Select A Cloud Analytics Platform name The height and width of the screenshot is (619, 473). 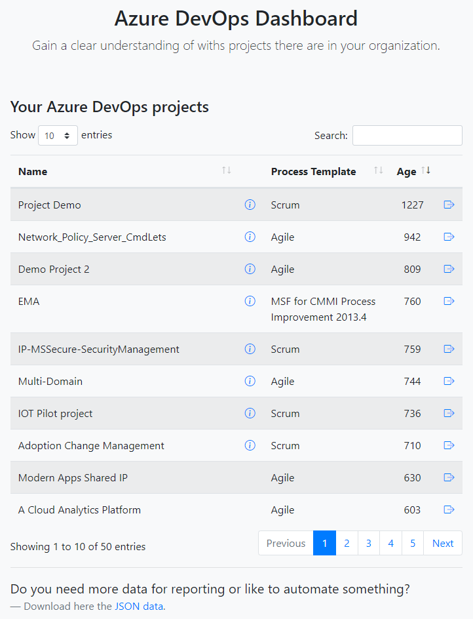[79, 509]
